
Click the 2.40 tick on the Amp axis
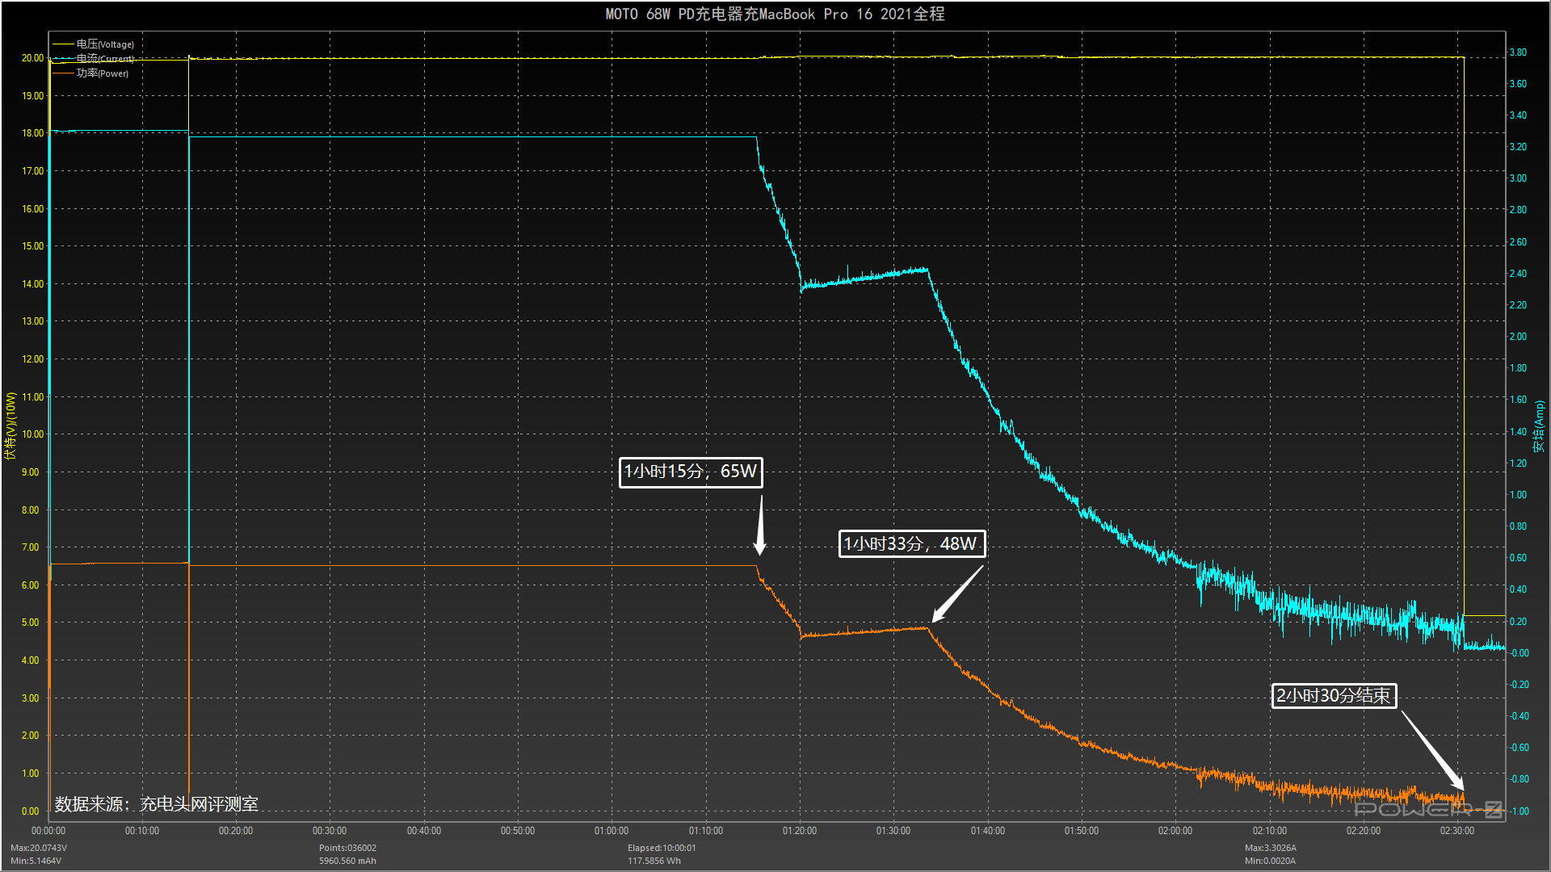(x=1518, y=274)
